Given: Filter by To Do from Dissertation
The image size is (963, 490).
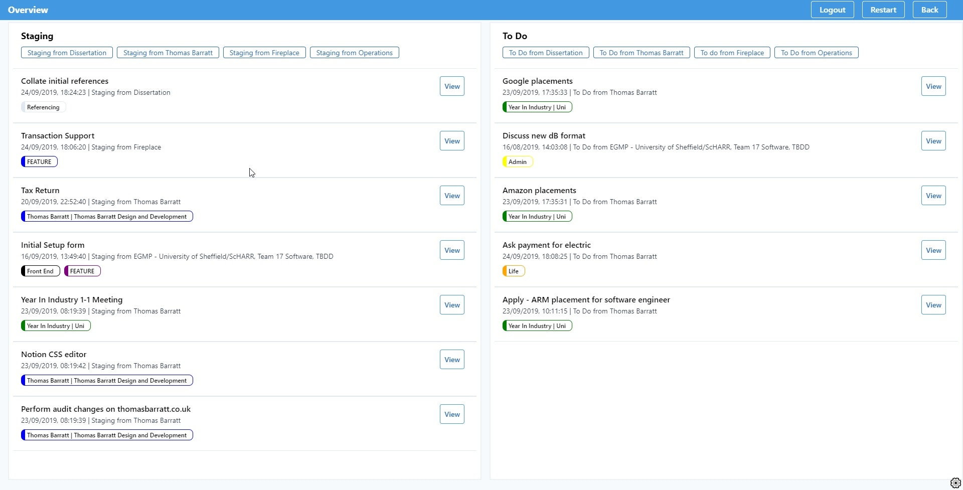Looking at the screenshot, I should click(x=546, y=53).
